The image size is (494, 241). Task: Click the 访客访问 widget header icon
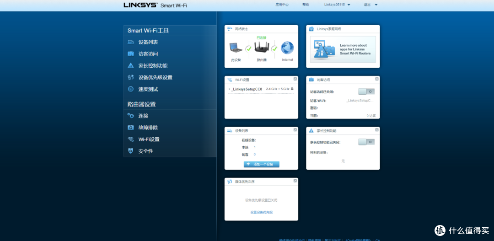(311, 80)
